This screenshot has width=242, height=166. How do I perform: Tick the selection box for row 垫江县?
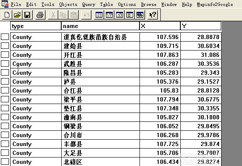tap(5, 108)
